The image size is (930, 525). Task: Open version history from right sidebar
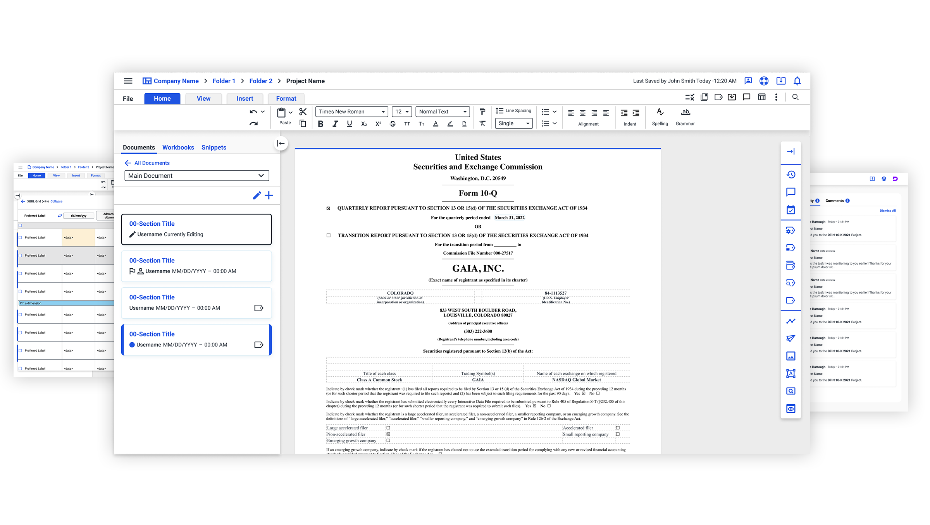click(x=791, y=175)
